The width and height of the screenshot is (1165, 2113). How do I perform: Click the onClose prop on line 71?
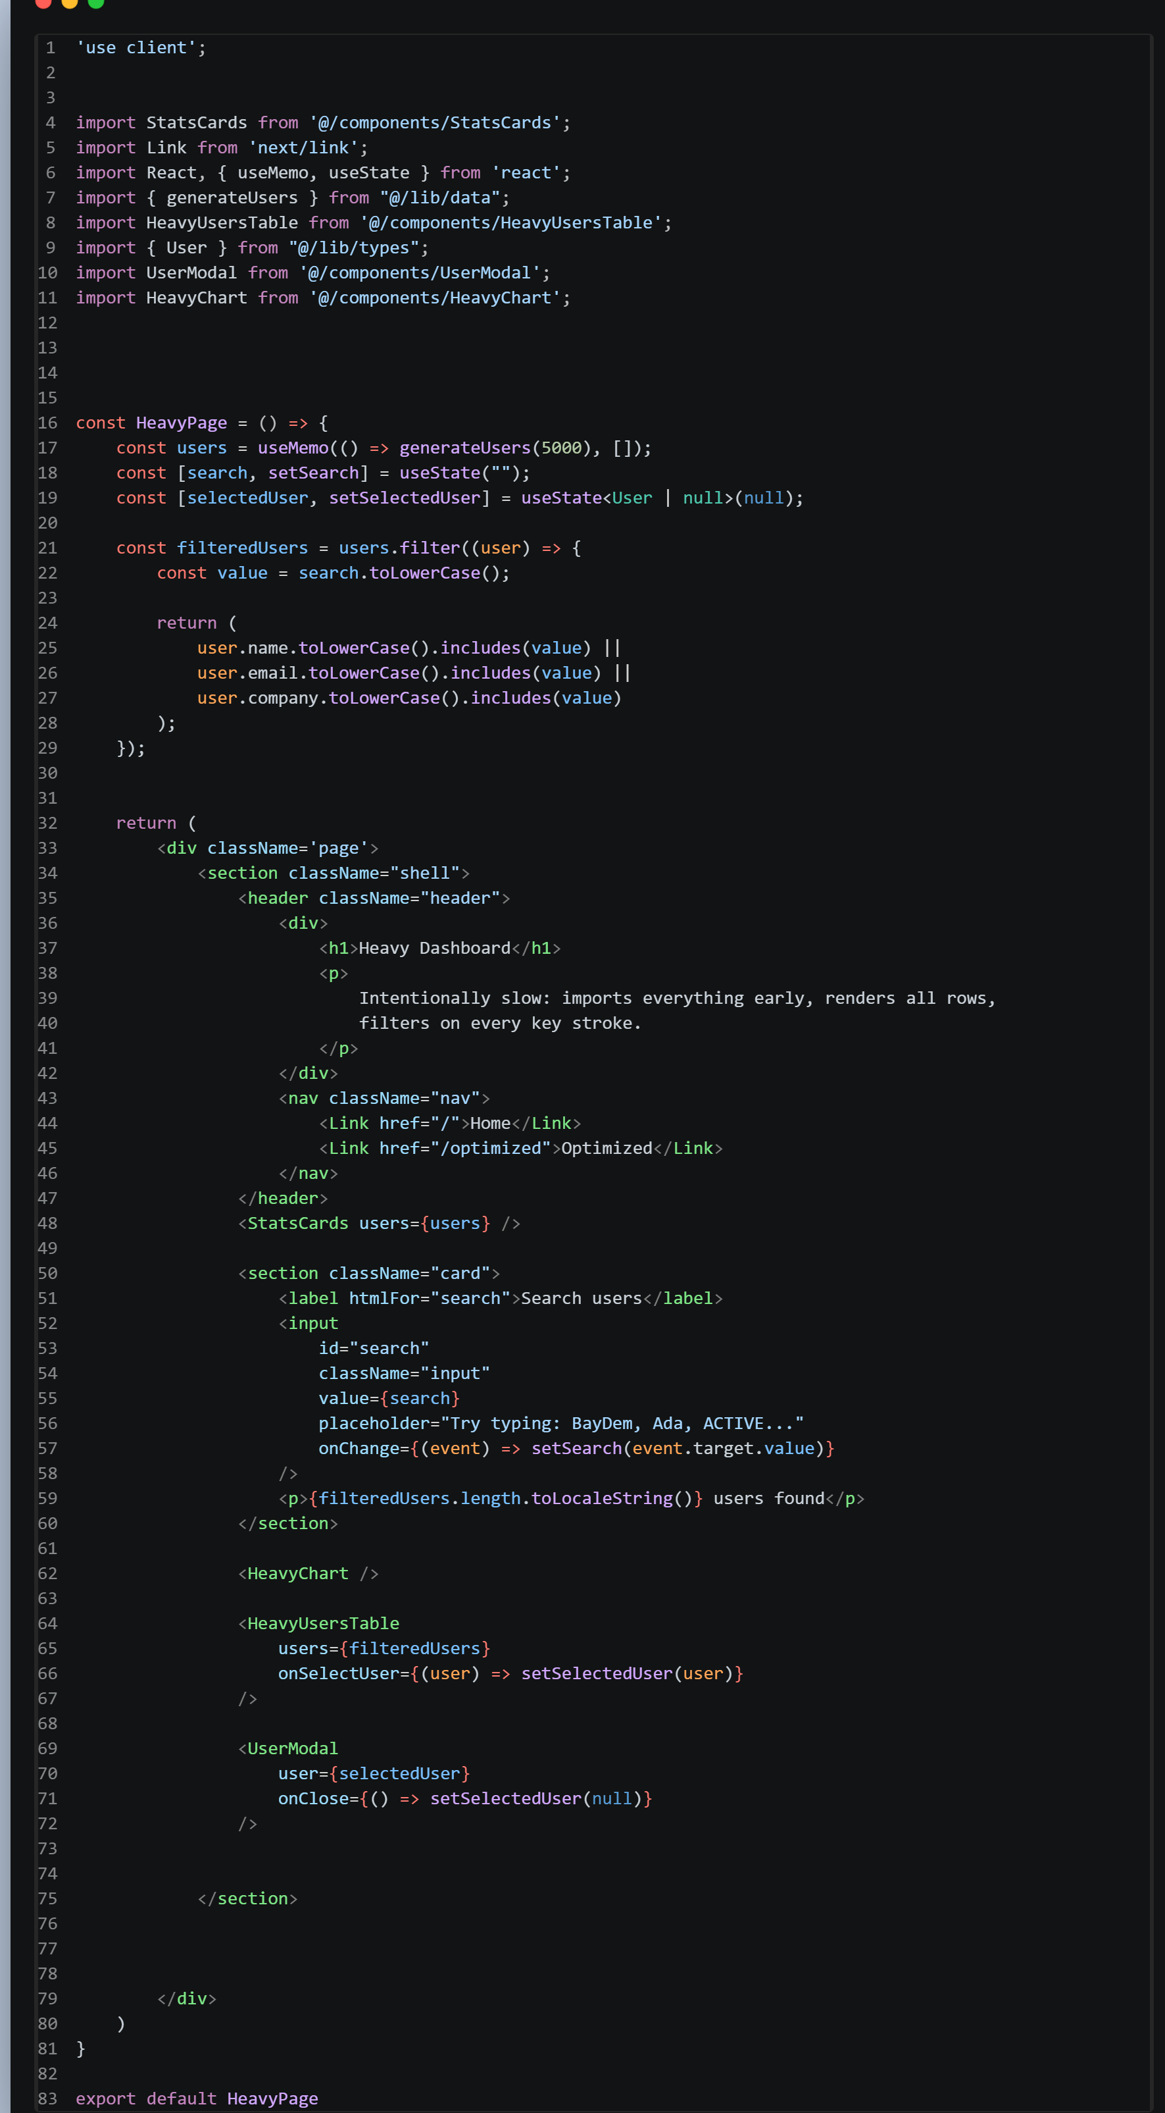click(465, 1800)
